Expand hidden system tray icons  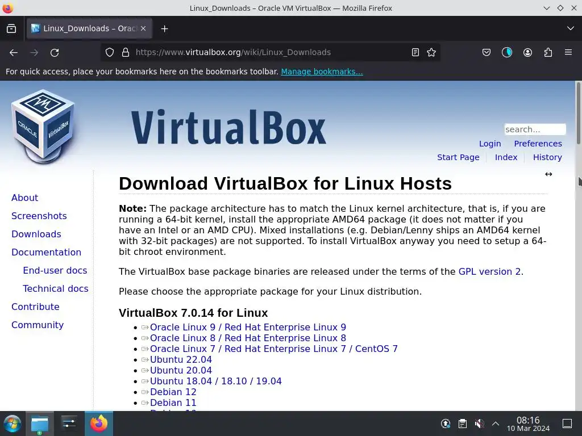[x=496, y=424]
